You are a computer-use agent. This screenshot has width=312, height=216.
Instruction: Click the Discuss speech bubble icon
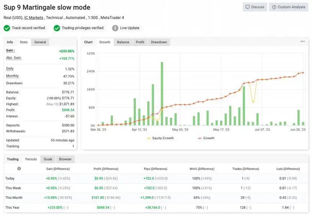[x=248, y=7]
